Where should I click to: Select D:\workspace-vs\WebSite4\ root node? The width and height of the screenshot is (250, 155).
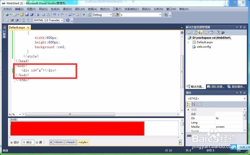pos(209,38)
